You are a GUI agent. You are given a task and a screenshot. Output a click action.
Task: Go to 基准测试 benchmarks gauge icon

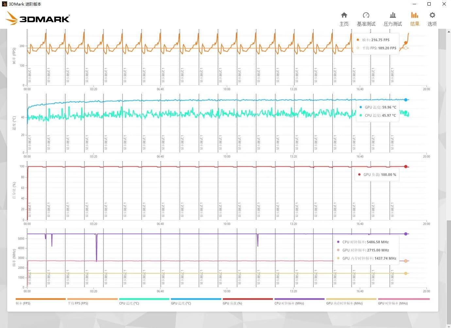coord(366,19)
